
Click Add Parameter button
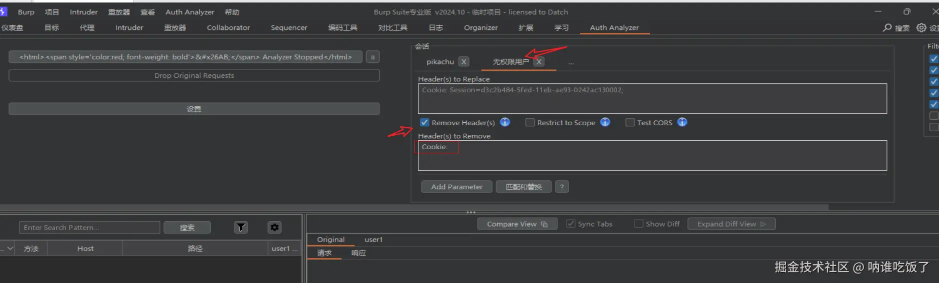point(456,187)
